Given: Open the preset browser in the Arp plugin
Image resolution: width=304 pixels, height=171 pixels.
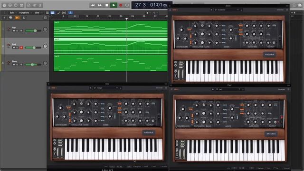Looking at the screenshot, I should pos(91,88).
